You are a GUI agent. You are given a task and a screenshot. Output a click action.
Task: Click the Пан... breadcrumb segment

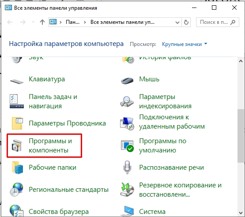(x=72, y=22)
